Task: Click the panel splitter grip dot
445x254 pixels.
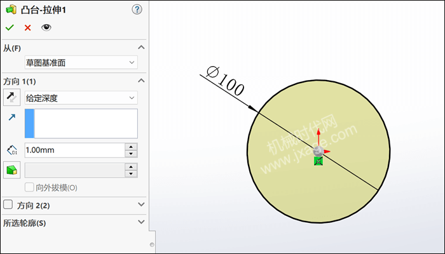Action: click(x=152, y=244)
